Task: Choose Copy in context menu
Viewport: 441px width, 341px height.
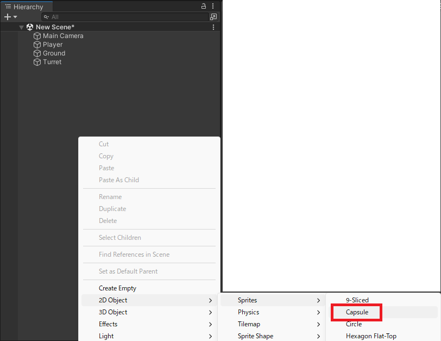Action: coord(106,156)
